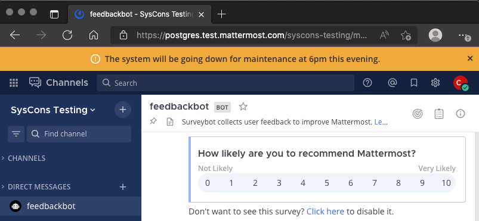Focus the Find channel input
The height and width of the screenshot is (221, 479).
pyautogui.click(x=79, y=133)
